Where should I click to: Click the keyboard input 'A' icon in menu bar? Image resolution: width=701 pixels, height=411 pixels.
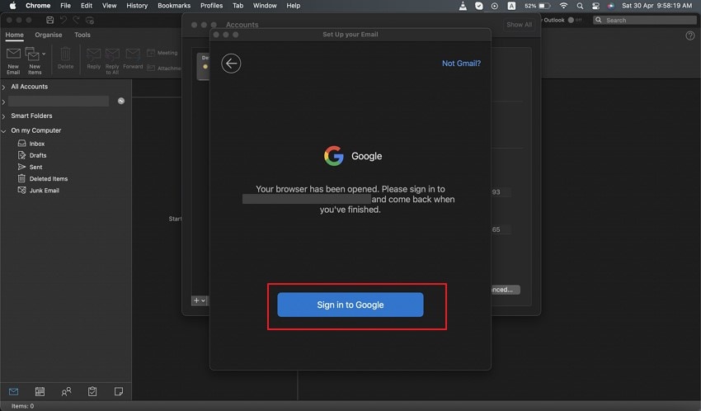tap(511, 6)
